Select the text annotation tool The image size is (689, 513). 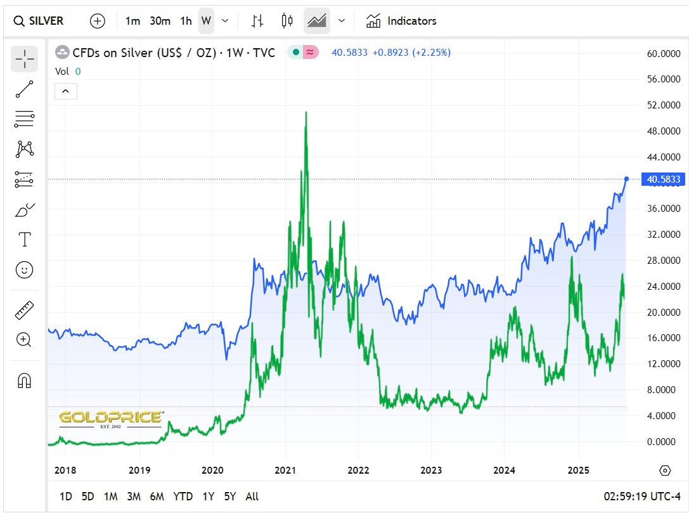point(25,240)
